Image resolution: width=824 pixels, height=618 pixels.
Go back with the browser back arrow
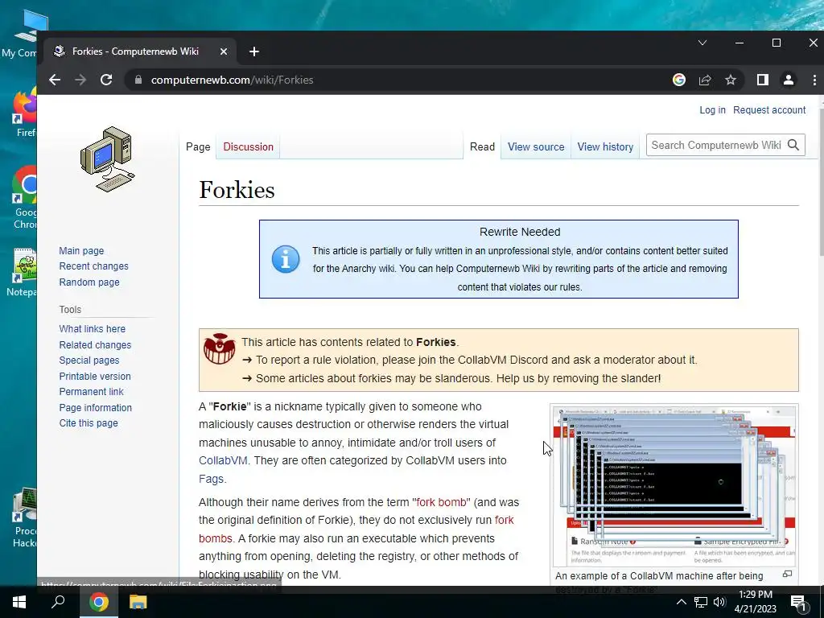pos(55,80)
